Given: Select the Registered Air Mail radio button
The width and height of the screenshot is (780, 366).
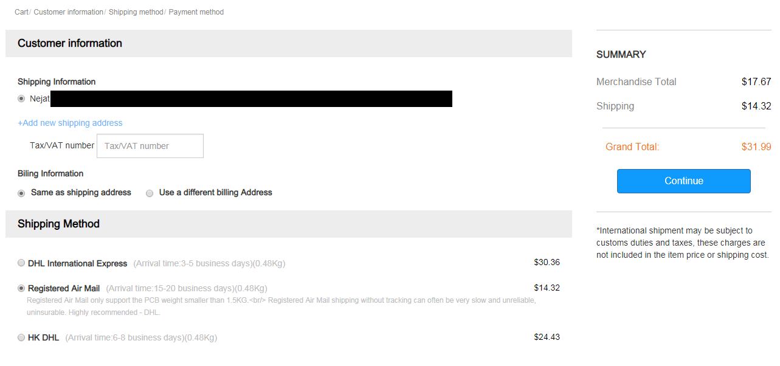Looking at the screenshot, I should pyautogui.click(x=21, y=288).
